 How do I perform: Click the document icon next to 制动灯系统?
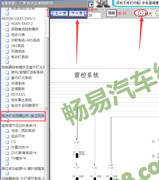click(7, 57)
